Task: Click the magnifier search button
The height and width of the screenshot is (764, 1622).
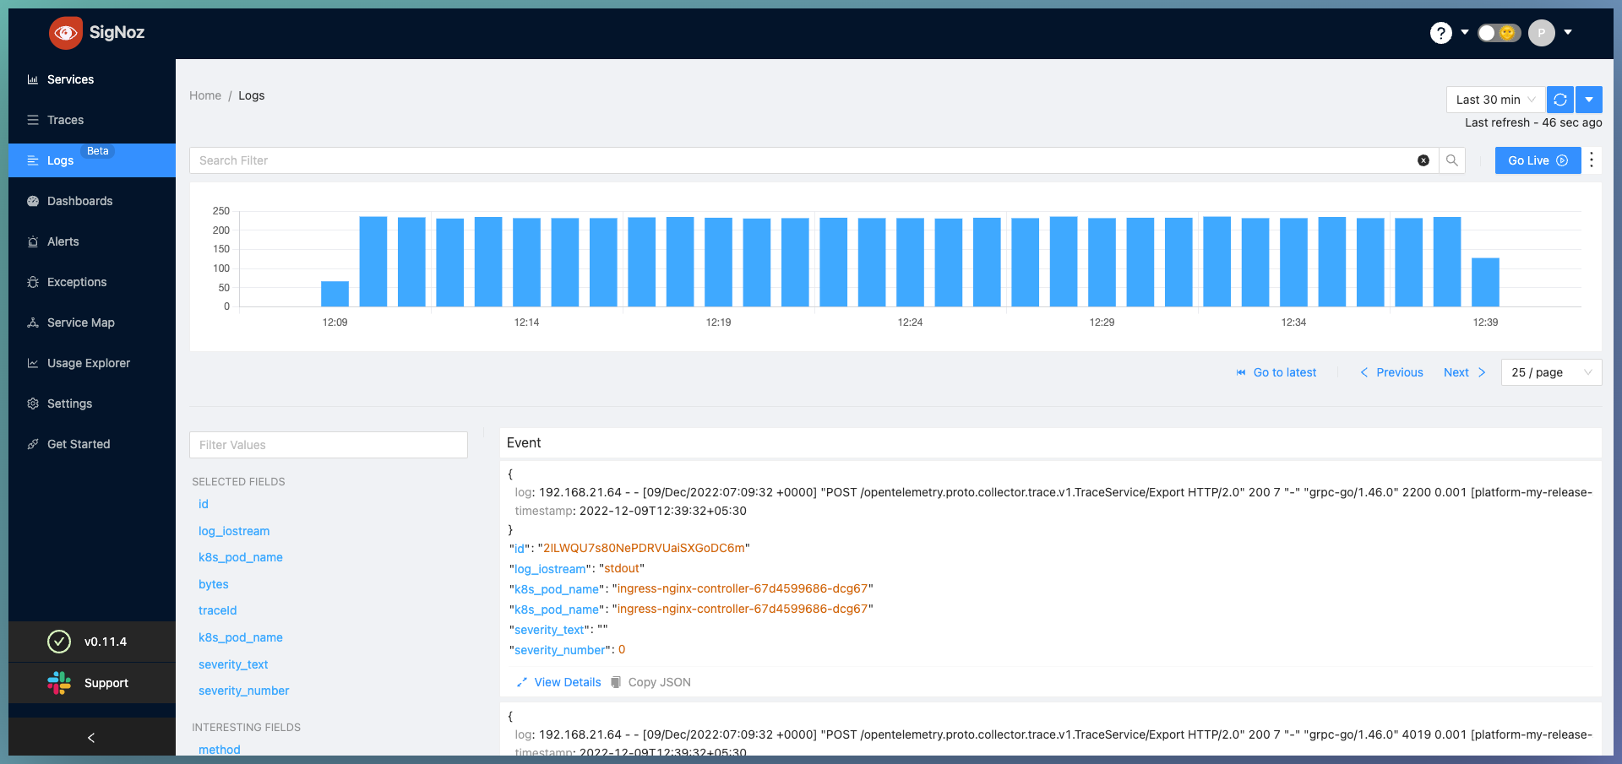Action: pos(1452,160)
